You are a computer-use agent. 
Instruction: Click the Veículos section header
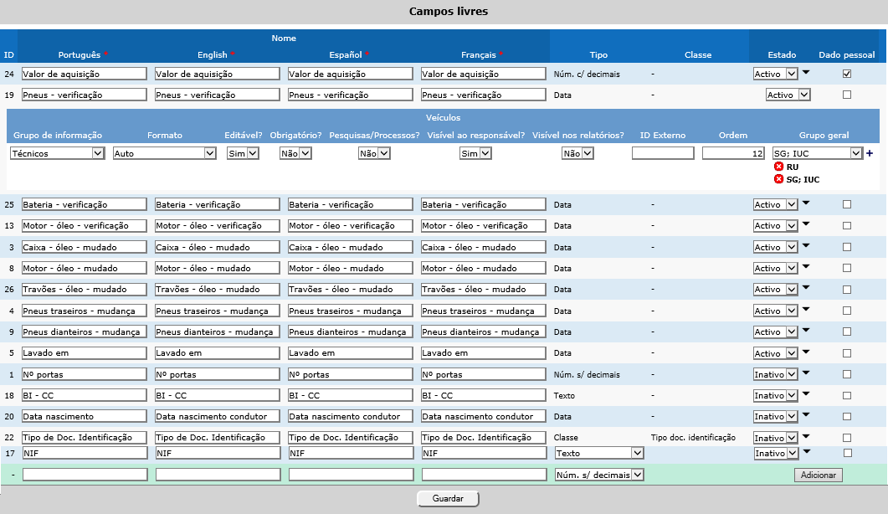pyautogui.click(x=443, y=118)
